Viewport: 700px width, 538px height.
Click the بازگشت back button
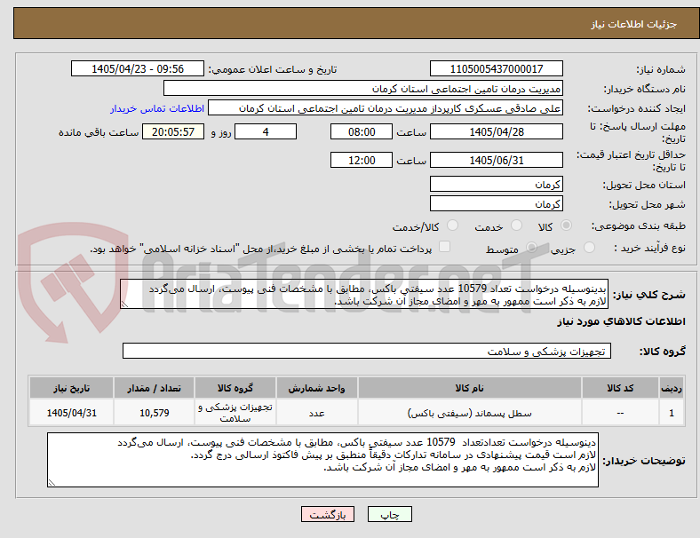click(328, 514)
